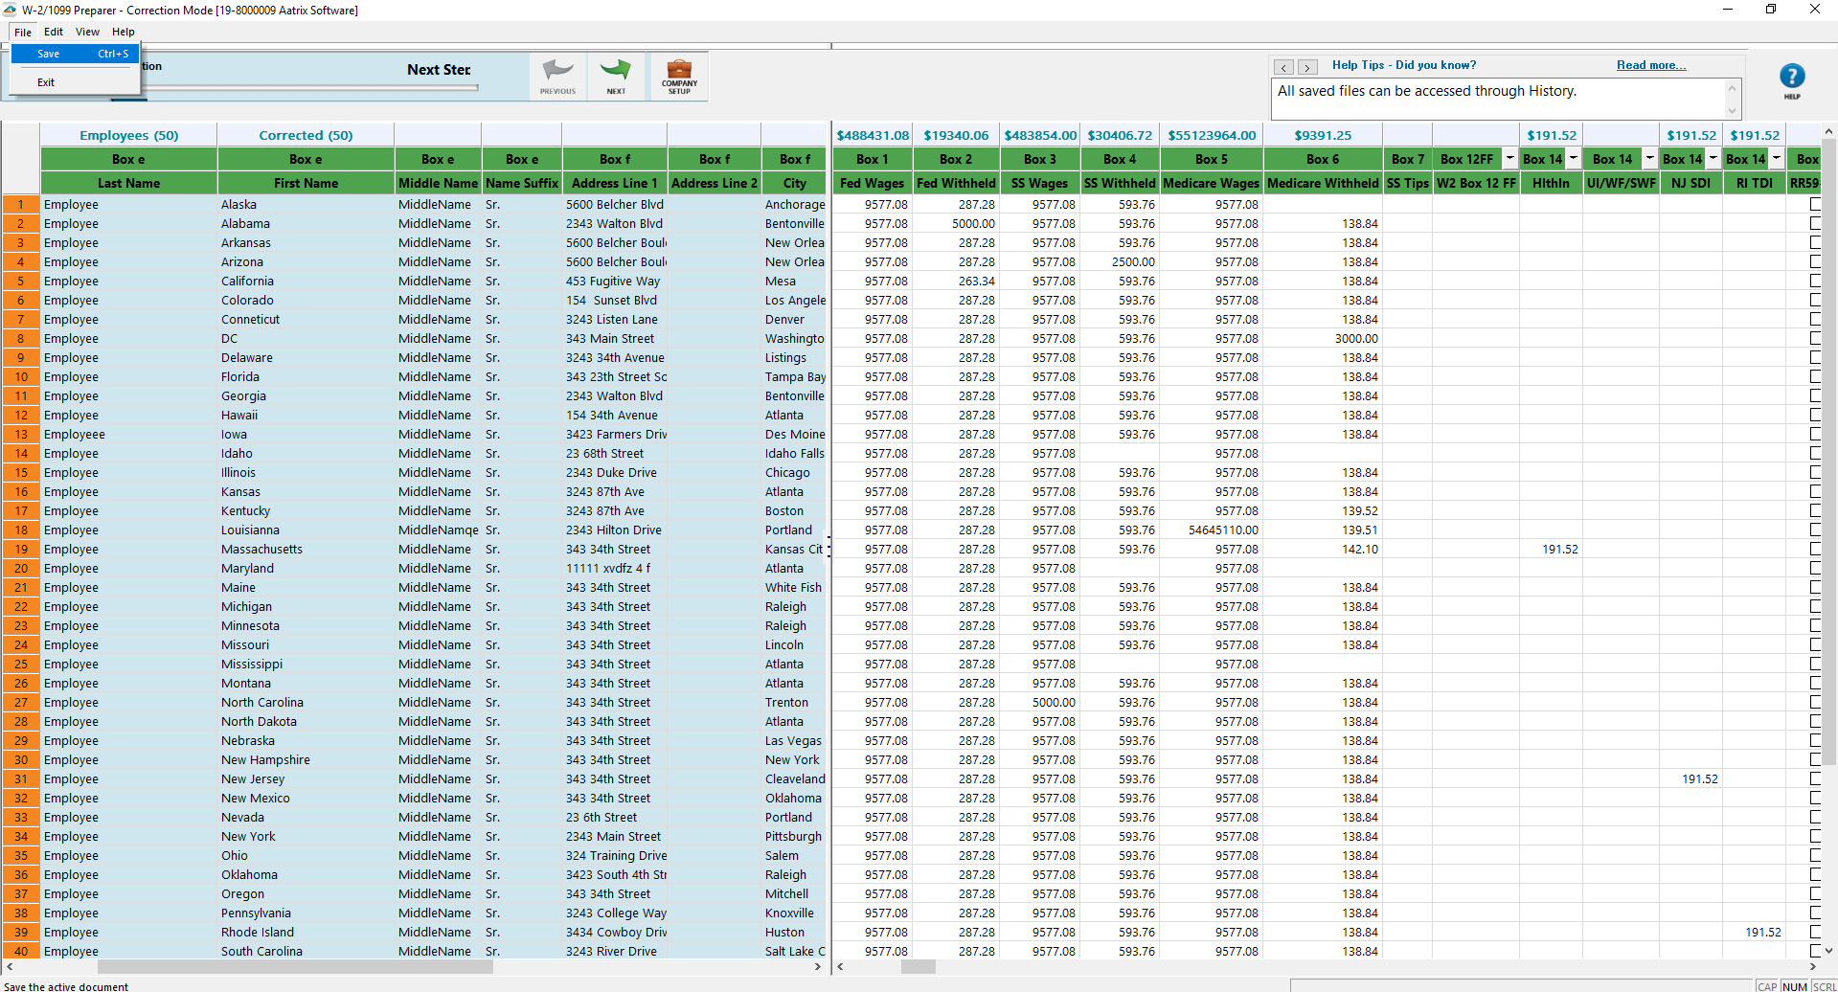Viewport: 1838px width, 992px height.
Task: Click the Fed Withheld cell showing 5000.00 for Alabama
Action: click(x=956, y=223)
